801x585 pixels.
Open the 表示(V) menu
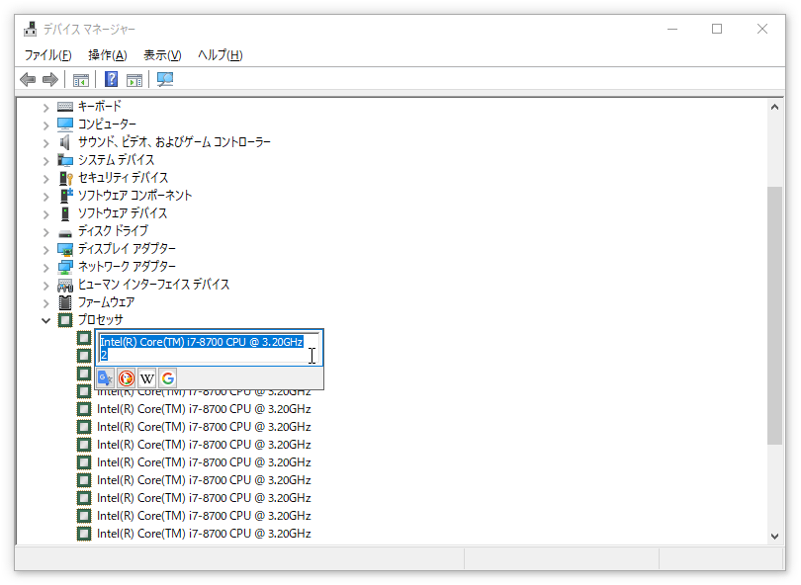coord(162,55)
